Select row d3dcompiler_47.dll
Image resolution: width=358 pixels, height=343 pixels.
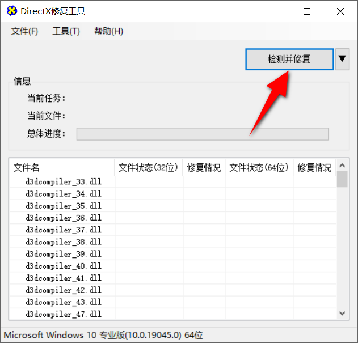[x=173, y=314]
